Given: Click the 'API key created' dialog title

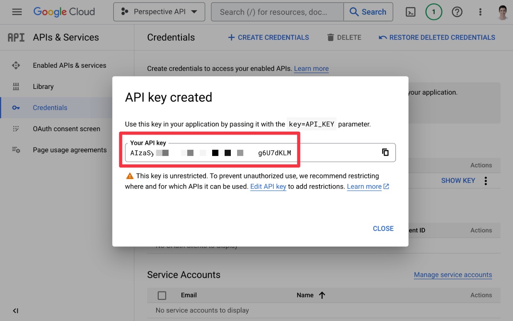Looking at the screenshot, I should 169,97.
